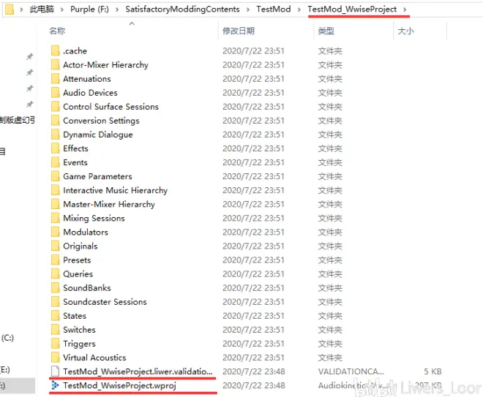
Task: Select the SoundBanks folder name
Action: point(87,288)
